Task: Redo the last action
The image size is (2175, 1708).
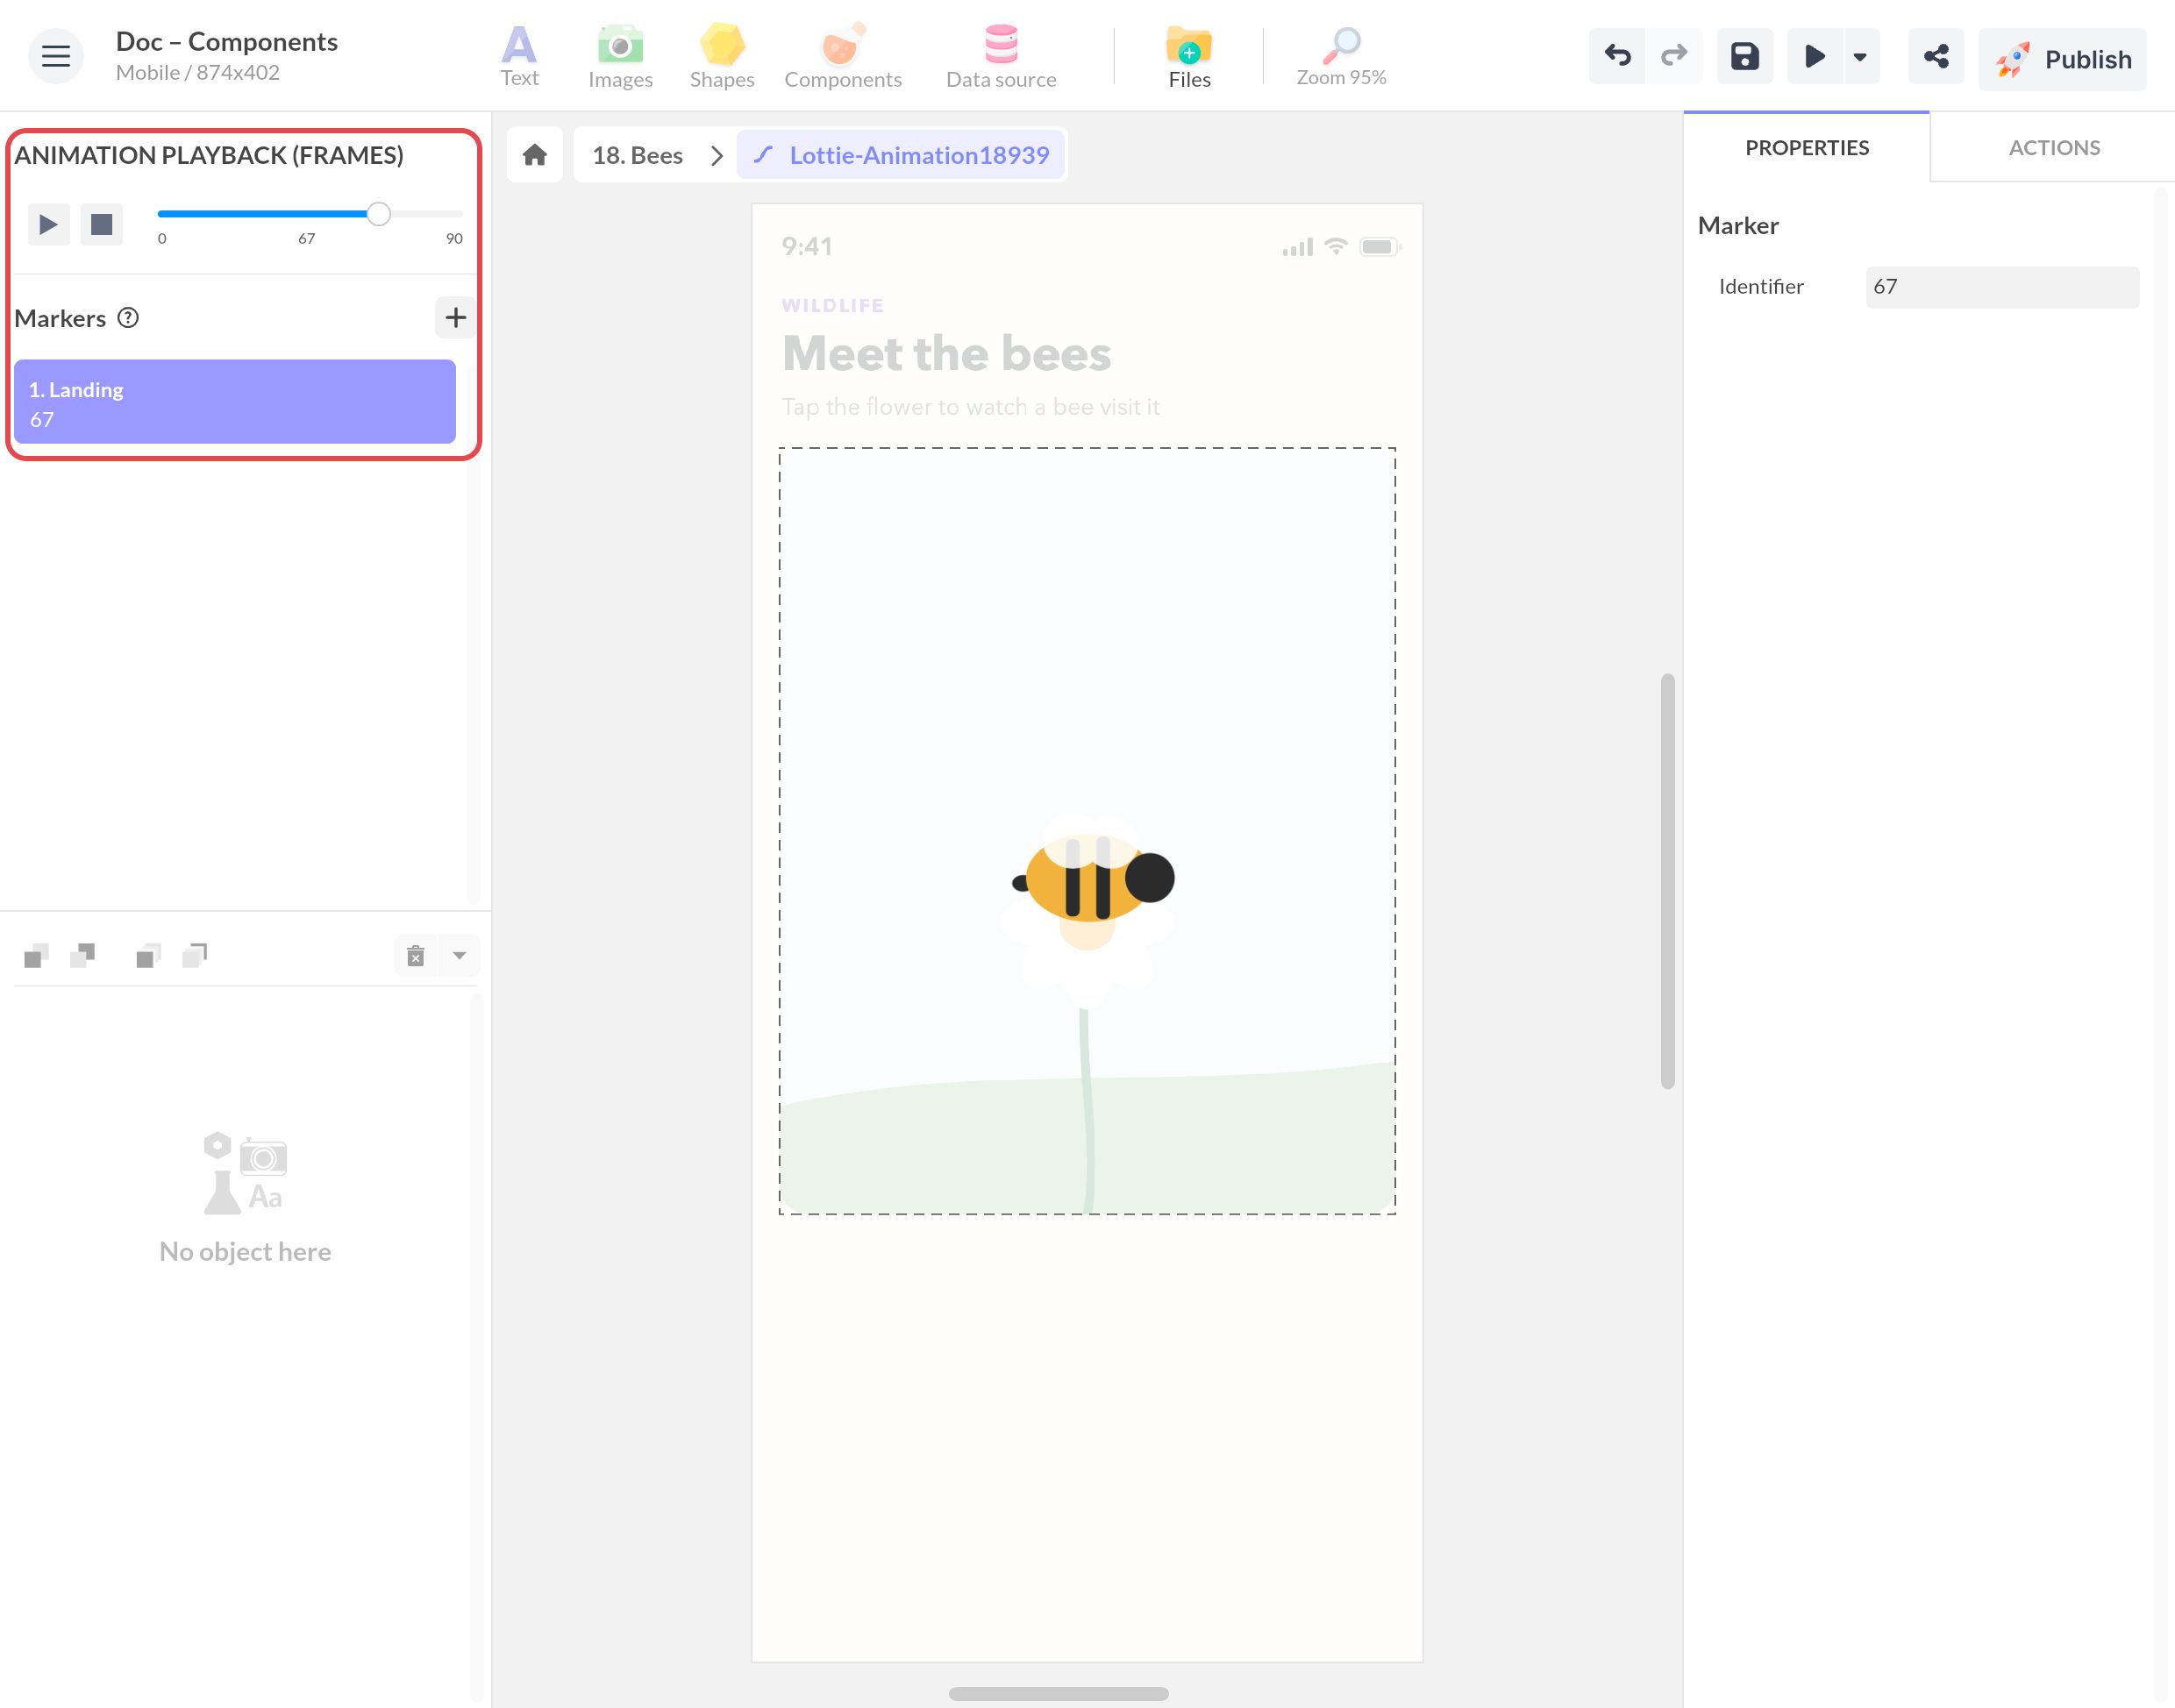Action: 1674,56
